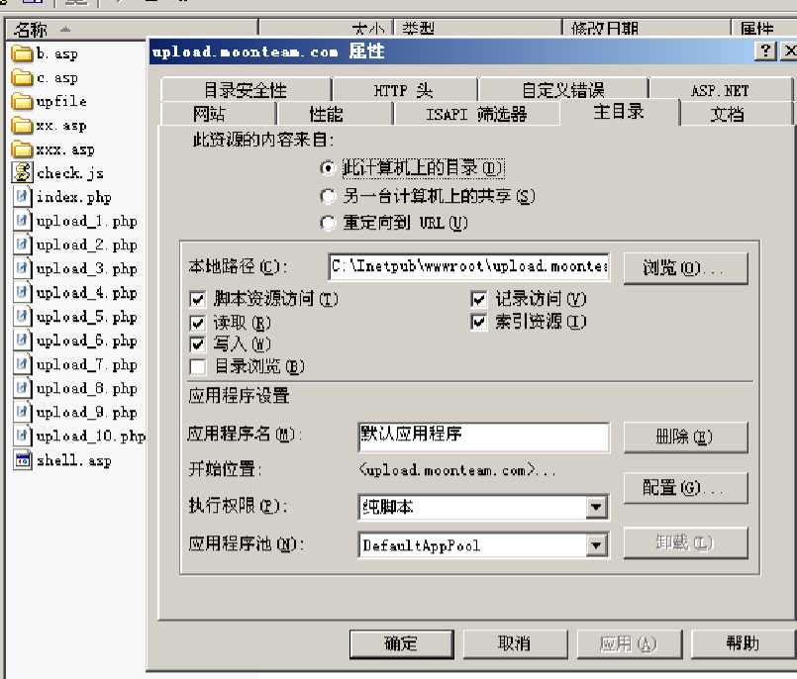Viewport: 797px width, 679px height.
Task: Select the index.php file icon
Action: (x=22, y=197)
